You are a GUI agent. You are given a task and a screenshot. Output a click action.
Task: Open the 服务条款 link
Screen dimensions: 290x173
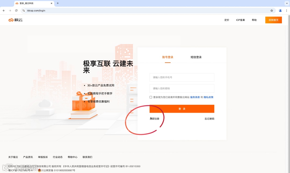coord(195,97)
